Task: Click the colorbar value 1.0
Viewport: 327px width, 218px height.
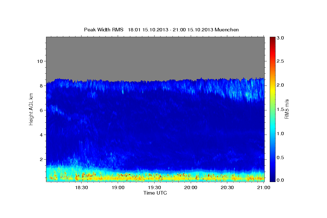Action: click(x=281, y=134)
